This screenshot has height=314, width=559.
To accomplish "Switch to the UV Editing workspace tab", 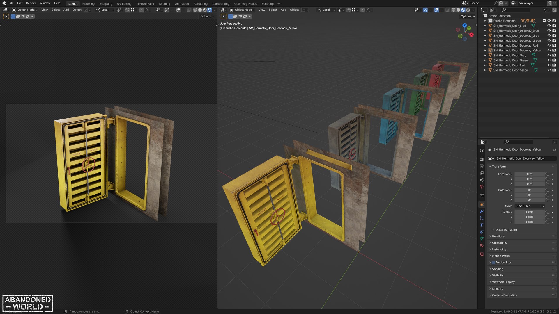I will coord(124,4).
